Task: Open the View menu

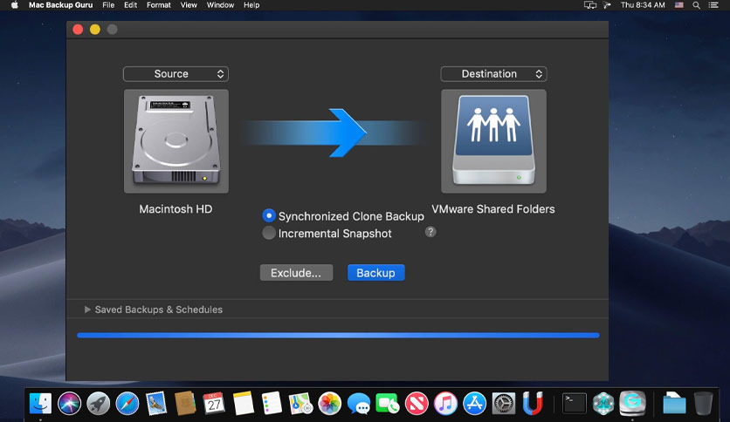Action: tap(189, 5)
